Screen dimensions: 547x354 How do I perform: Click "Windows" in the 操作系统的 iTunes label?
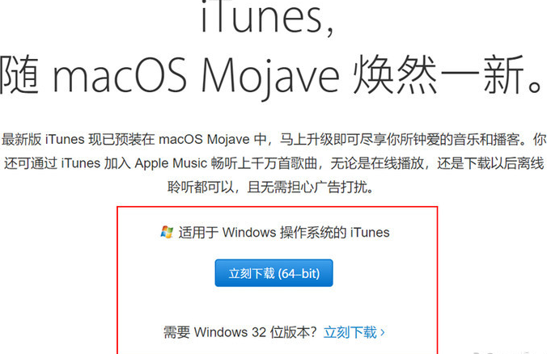click(x=249, y=233)
